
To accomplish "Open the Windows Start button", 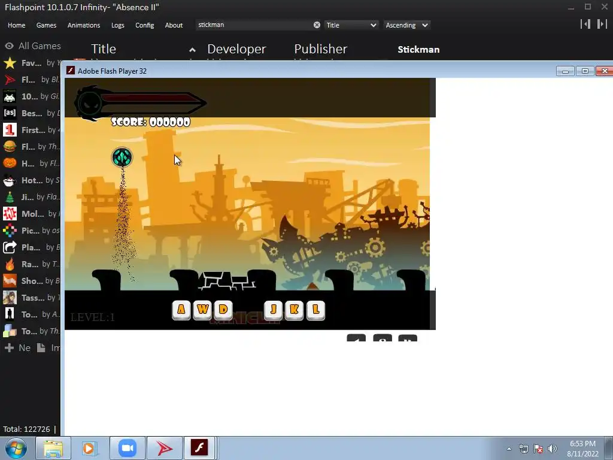I will pyautogui.click(x=16, y=448).
